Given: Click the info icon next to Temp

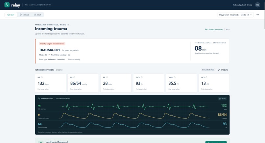Looking at the screenshot, I should [175, 77].
